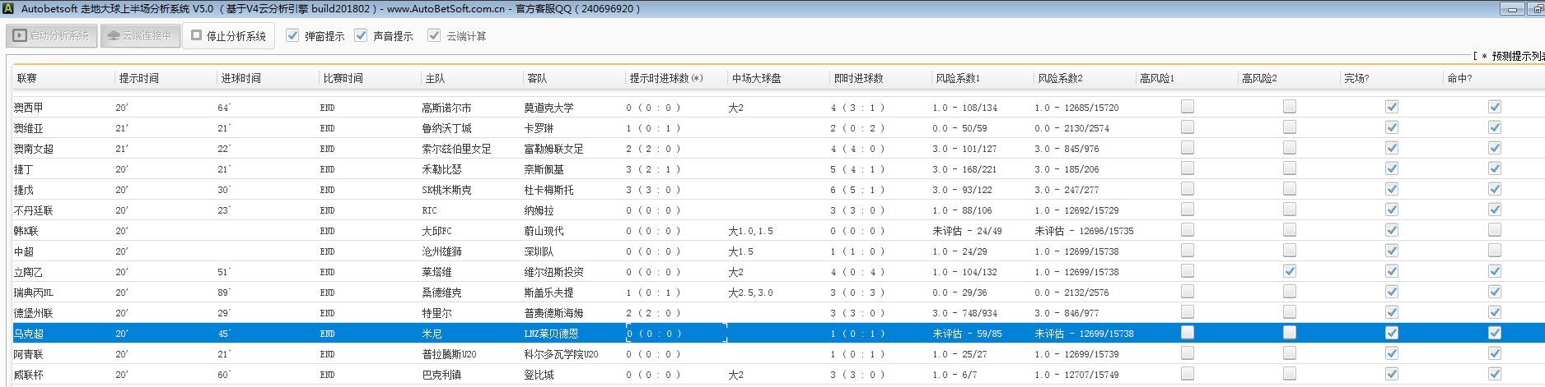Minimize the Autobetsoft window
The image size is (1545, 387).
(1511, 9)
